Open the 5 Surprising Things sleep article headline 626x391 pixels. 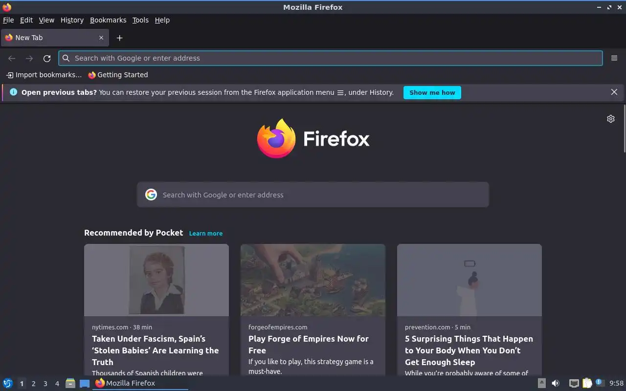click(x=469, y=350)
